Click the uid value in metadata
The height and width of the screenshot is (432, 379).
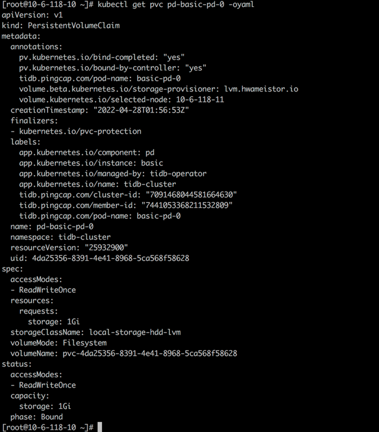point(111,258)
